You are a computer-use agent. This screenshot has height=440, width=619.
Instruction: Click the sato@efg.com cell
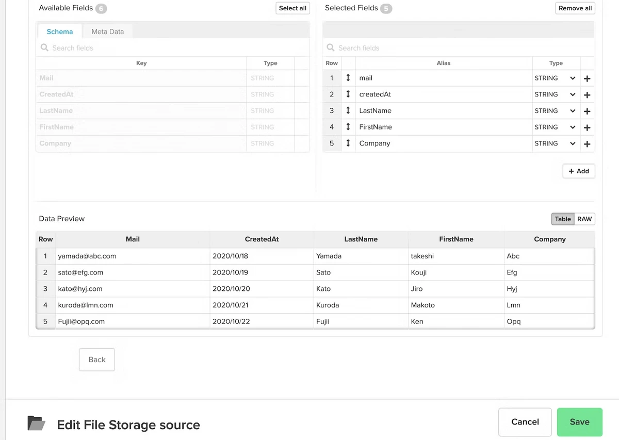[x=133, y=272]
